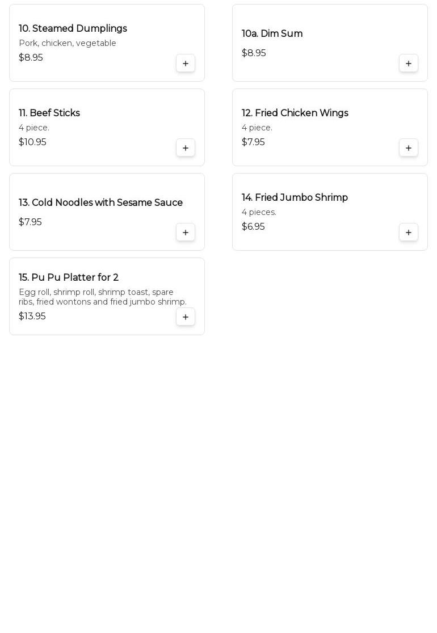Click 13. Cold Noodles with Sesame Sauce title
This screenshot has width=437, height=633.
100,203
